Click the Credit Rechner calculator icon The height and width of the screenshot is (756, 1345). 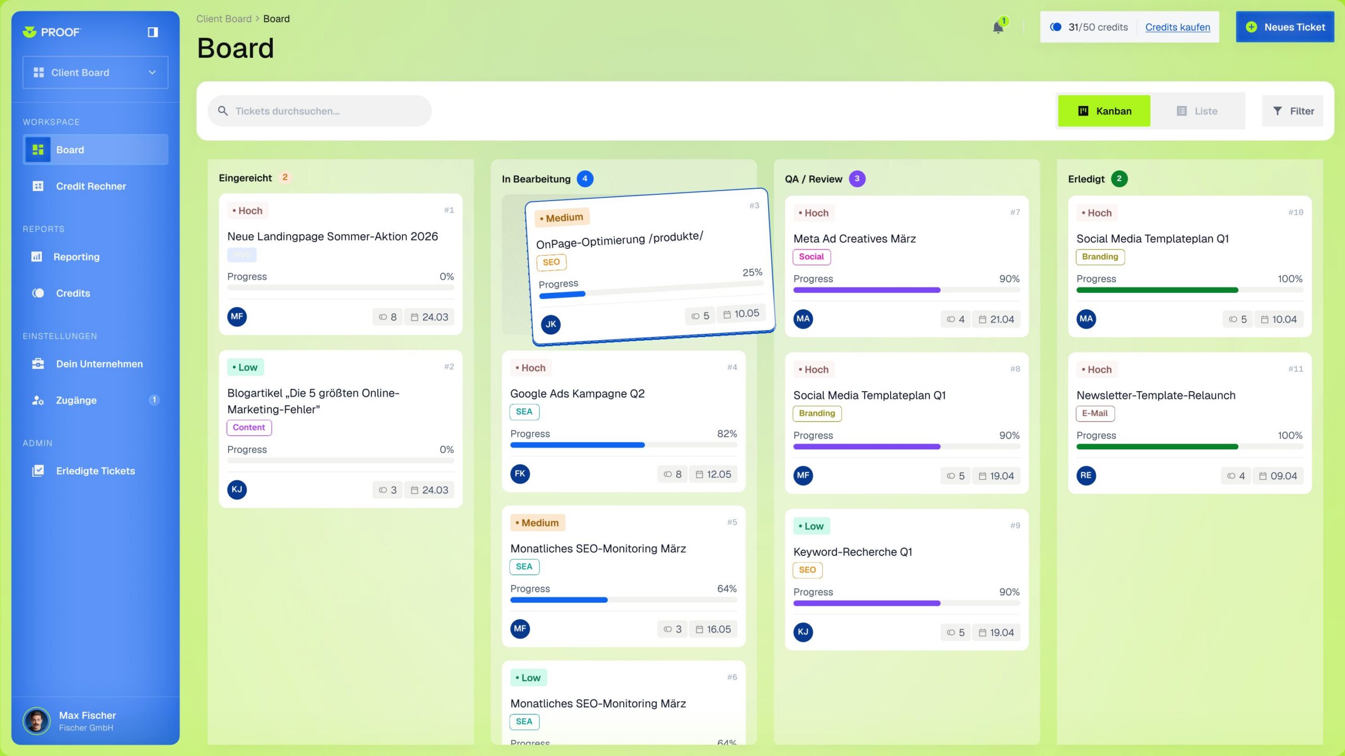click(38, 186)
